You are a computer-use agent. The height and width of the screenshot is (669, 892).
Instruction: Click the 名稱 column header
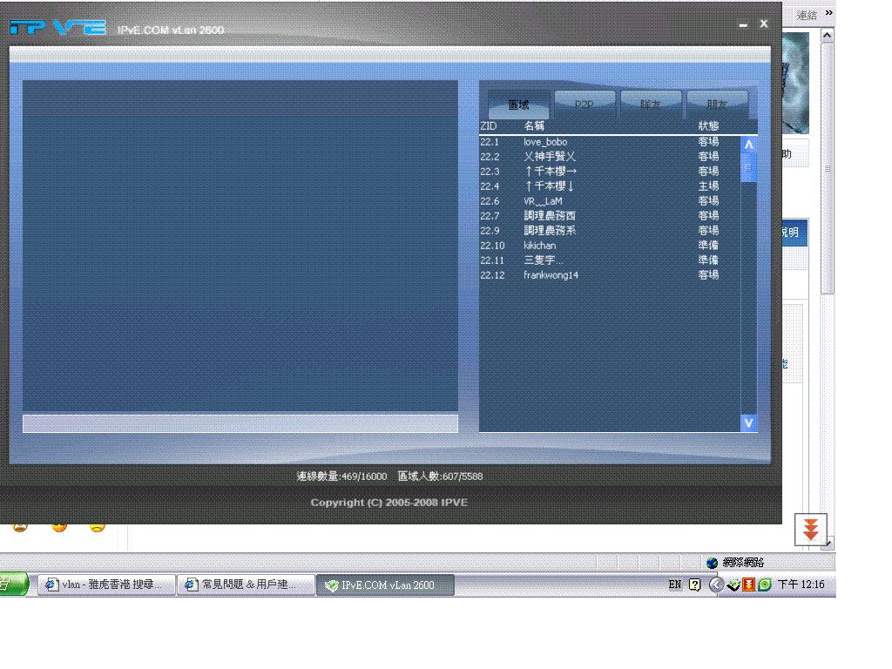pos(534,125)
